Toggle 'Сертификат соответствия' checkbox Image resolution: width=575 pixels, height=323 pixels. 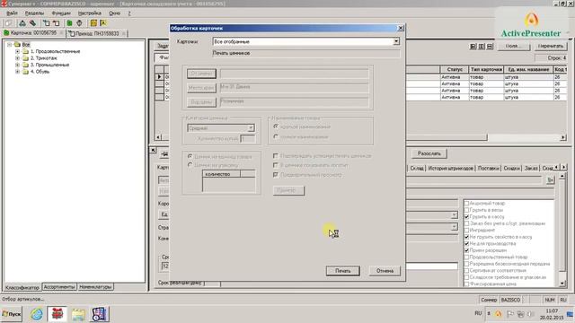click(x=467, y=270)
